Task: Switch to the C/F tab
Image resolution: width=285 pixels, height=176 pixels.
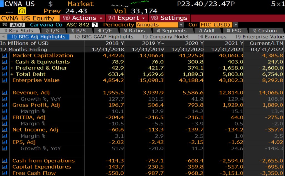Action: point(106,31)
